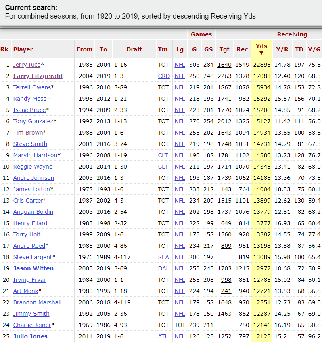Open Randy Moss player link
Image resolution: width=322 pixels, height=342 pixels.
pos(29,99)
